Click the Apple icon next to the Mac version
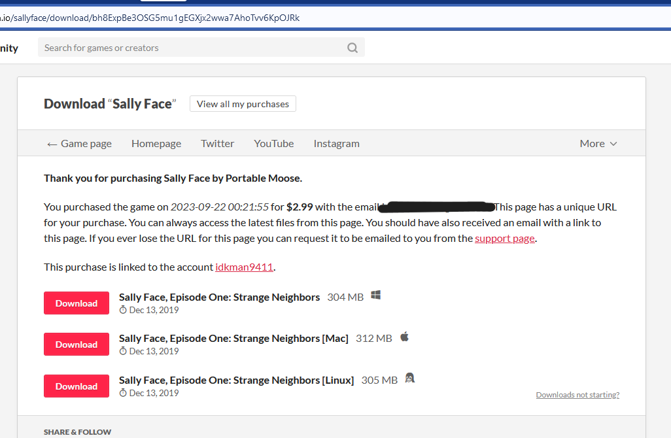The width and height of the screenshot is (671, 438). pos(404,337)
